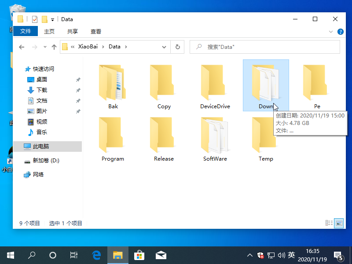Image resolution: width=352 pixels, height=264 pixels.
Task: Open Quick Access Toolbar customize dropdown
Action: [52, 19]
